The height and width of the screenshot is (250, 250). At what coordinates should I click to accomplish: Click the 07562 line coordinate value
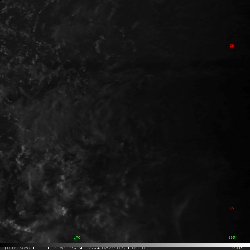[x=108, y=248]
